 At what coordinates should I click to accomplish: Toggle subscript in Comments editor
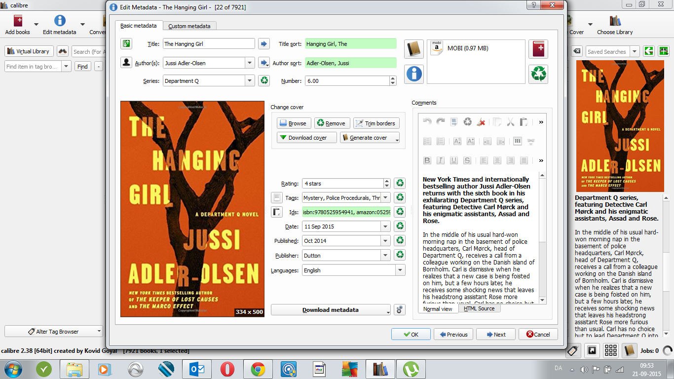coord(471,141)
